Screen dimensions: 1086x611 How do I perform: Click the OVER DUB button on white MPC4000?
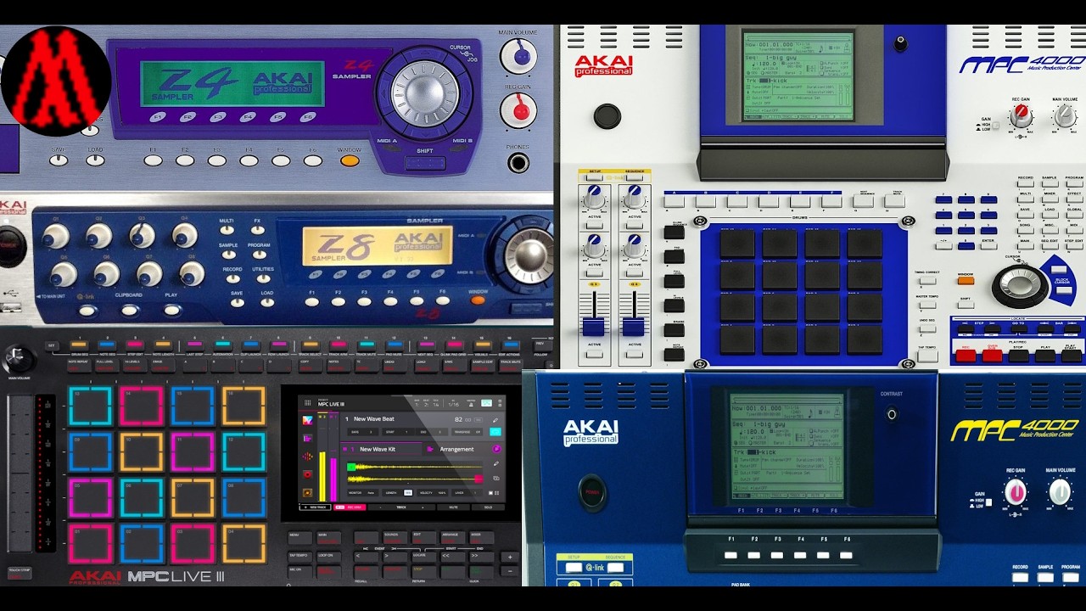pyautogui.click(x=992, y=356)
